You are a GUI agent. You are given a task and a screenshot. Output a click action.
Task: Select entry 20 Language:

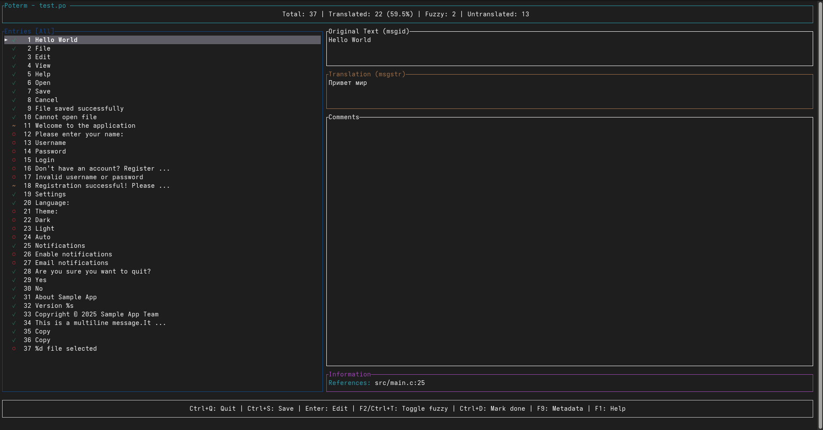[163, 203]
